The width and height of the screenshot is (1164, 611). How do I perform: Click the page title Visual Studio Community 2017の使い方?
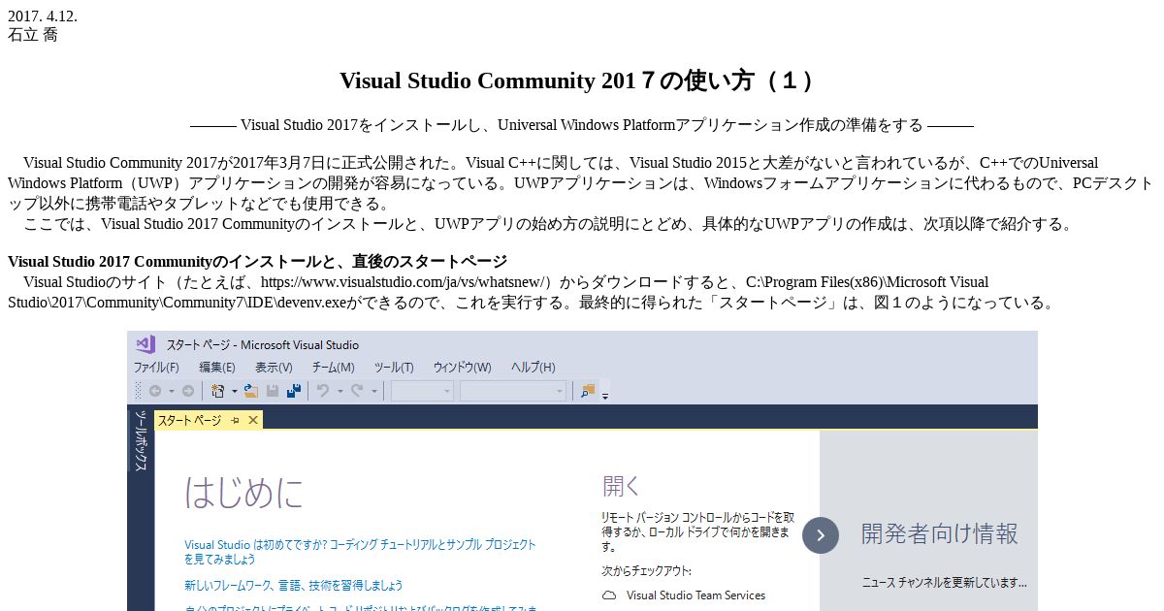[581, 80]
